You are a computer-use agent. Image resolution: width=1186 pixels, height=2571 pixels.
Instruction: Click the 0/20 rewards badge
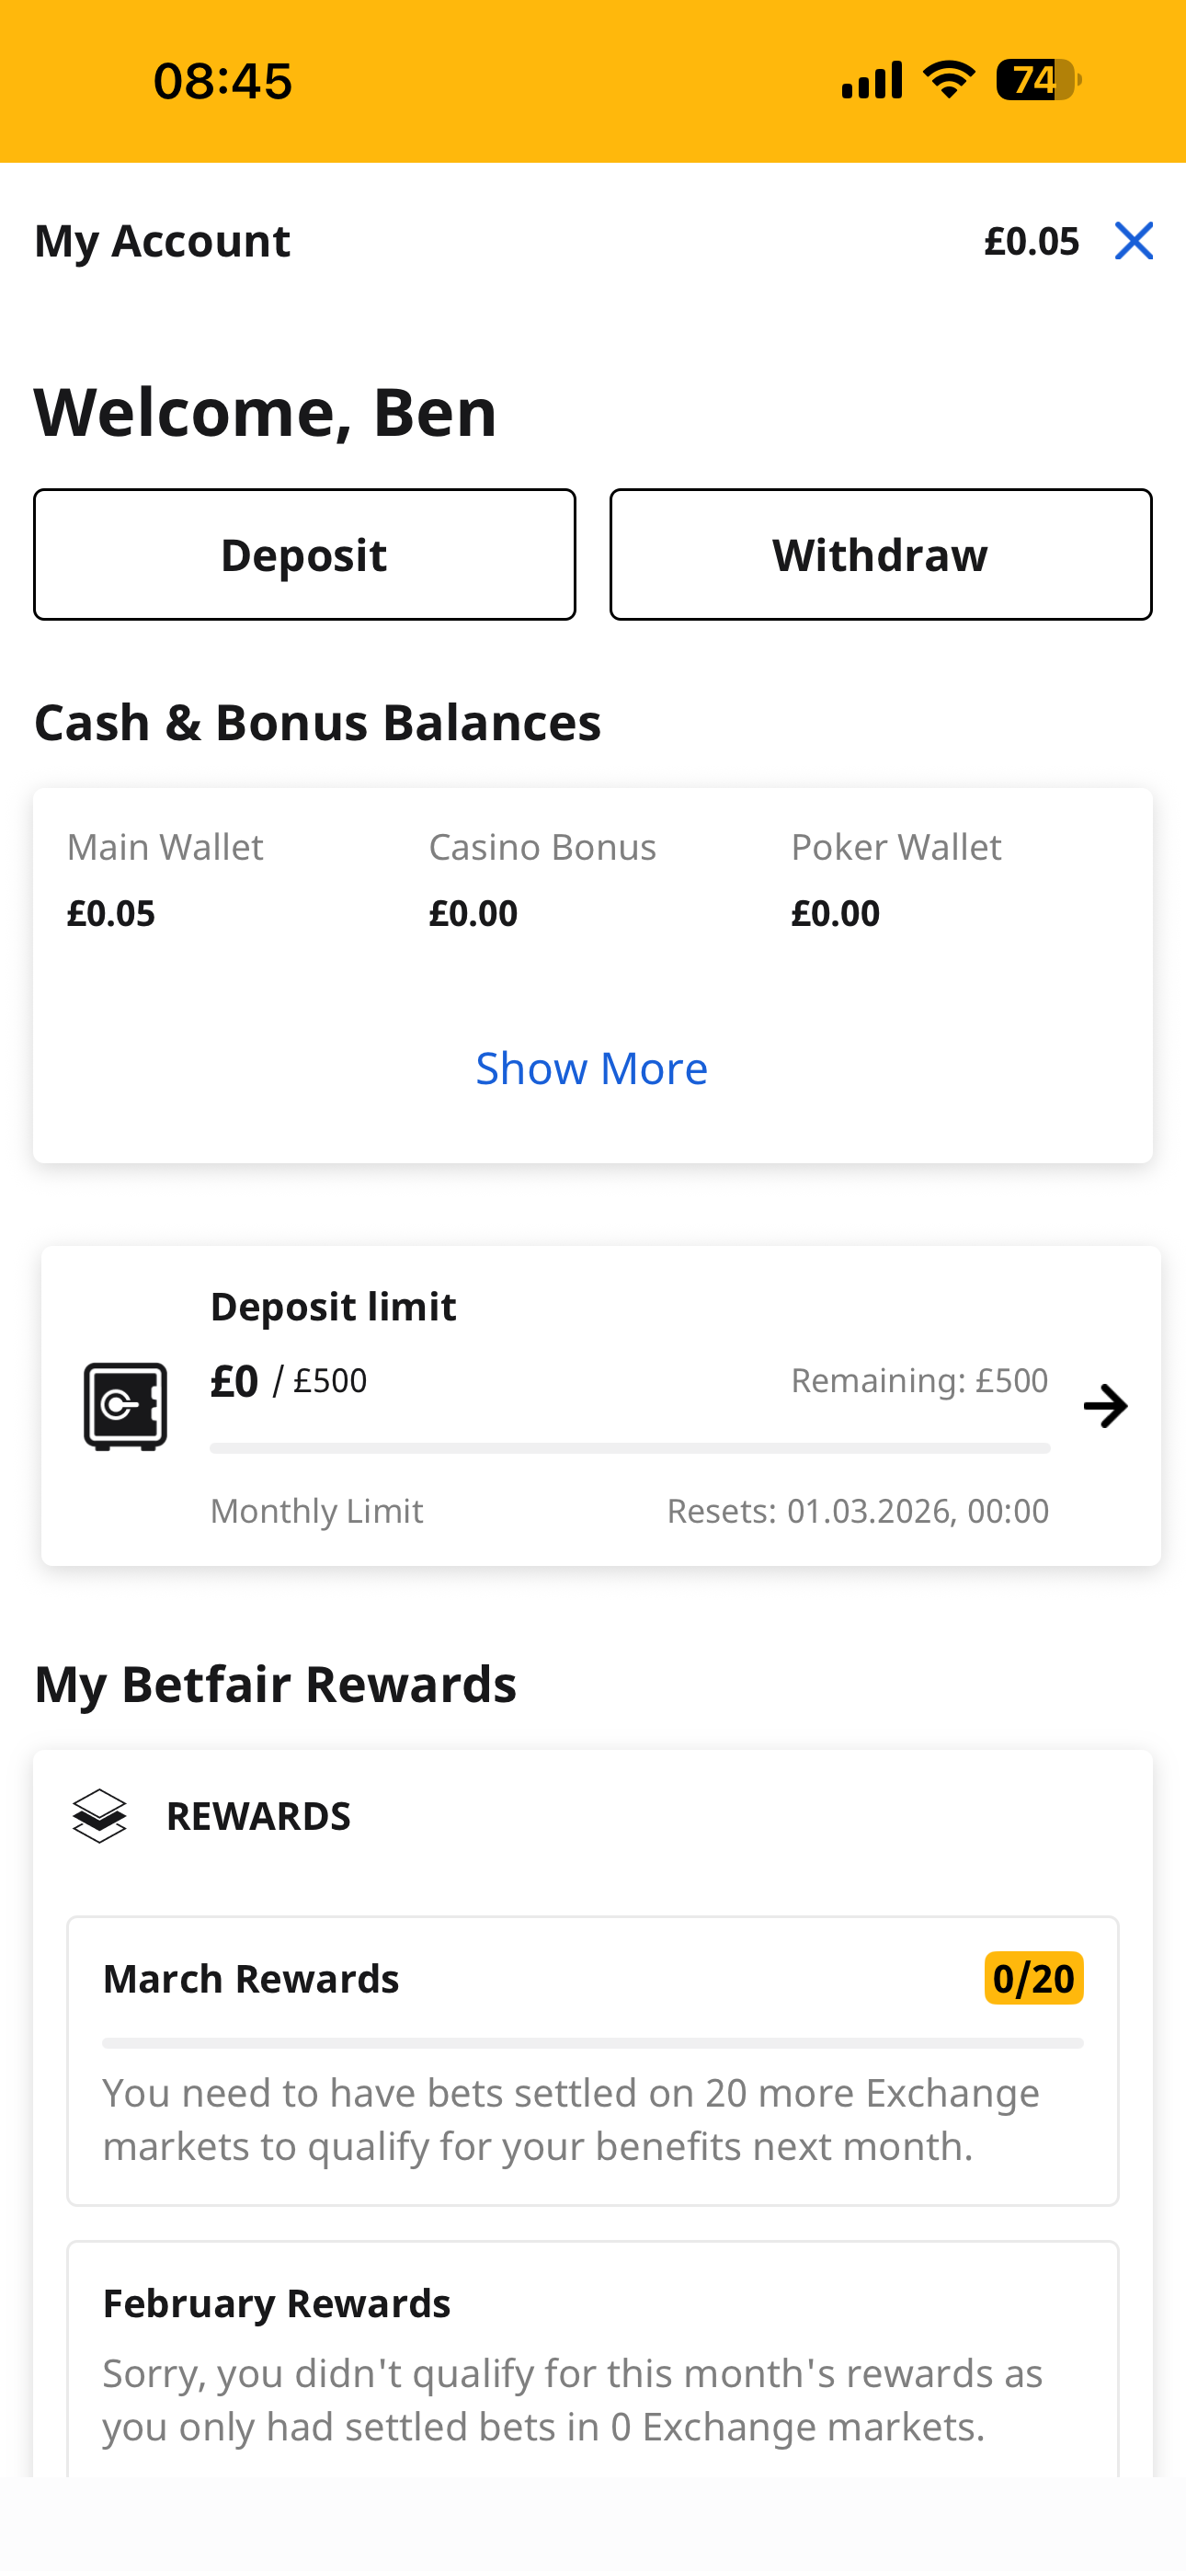point(1033,1978)
